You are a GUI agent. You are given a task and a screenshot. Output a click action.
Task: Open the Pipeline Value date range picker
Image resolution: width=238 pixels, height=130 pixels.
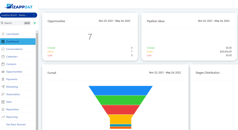214,21
